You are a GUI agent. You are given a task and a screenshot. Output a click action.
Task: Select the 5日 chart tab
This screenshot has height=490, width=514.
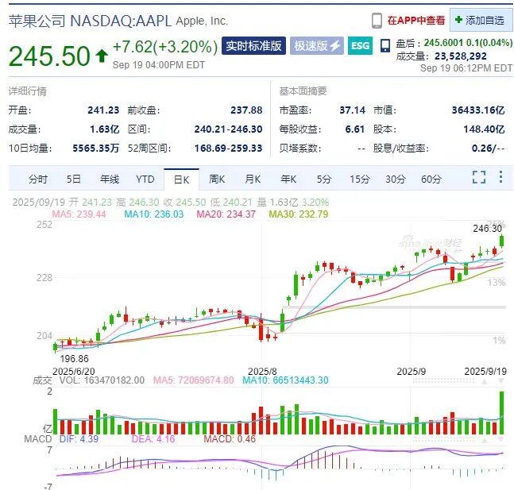(73, 179)
